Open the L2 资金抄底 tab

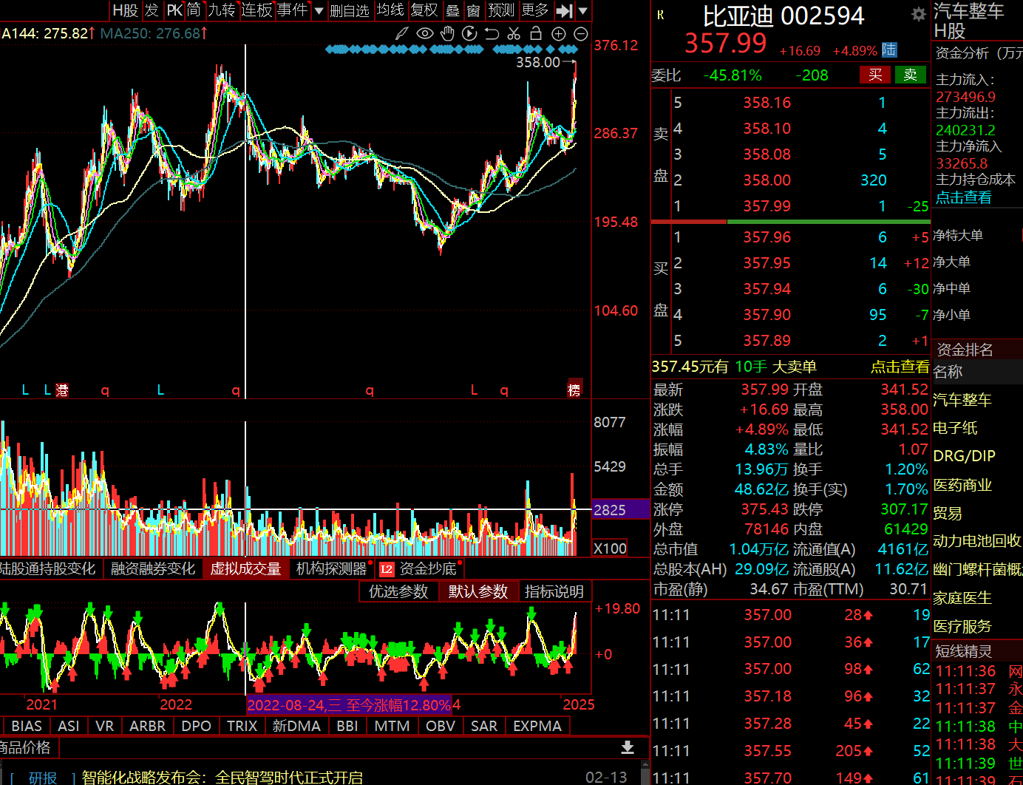(x=418, y=568)
